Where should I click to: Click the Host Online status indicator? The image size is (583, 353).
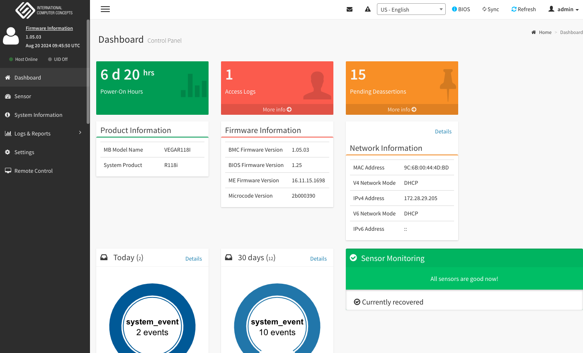23,59
